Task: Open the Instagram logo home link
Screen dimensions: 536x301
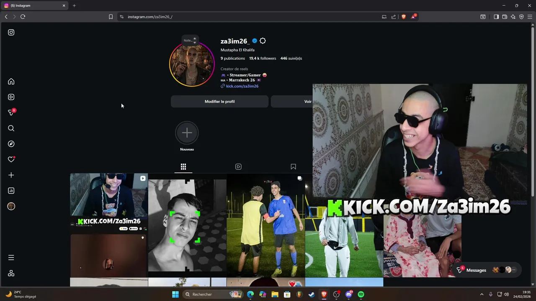Action: [11, 32]
